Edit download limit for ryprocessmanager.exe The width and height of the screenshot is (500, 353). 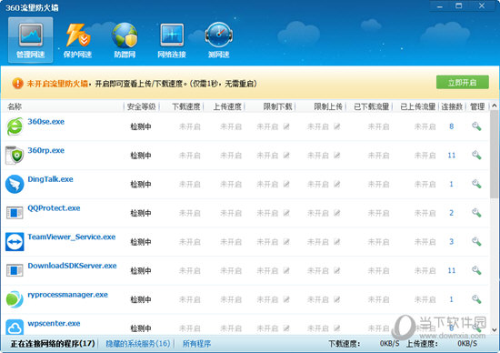point(286,299)
